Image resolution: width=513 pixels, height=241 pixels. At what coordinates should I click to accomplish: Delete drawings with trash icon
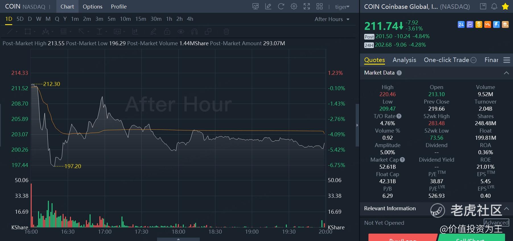click(x=226, y=32)
